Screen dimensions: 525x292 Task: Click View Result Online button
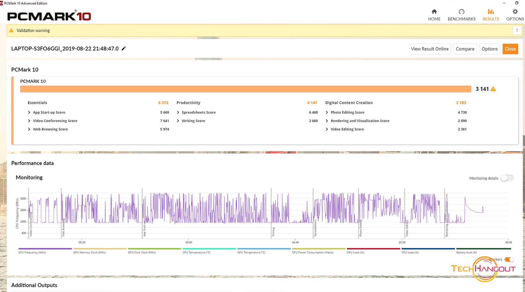[430, 49]
